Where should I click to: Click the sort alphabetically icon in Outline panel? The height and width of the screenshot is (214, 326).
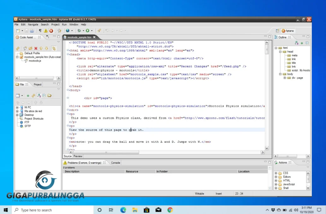(296, 43)
